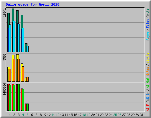
Task: Click the 'Sites' legend label
Action: [x=147, y=71]
